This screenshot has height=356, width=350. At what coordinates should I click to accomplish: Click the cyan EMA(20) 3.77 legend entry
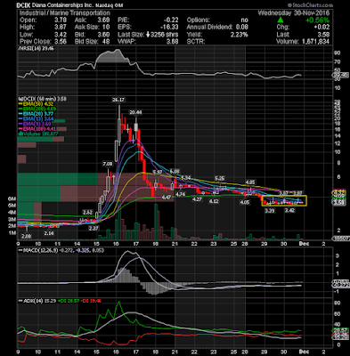[37, 114]
